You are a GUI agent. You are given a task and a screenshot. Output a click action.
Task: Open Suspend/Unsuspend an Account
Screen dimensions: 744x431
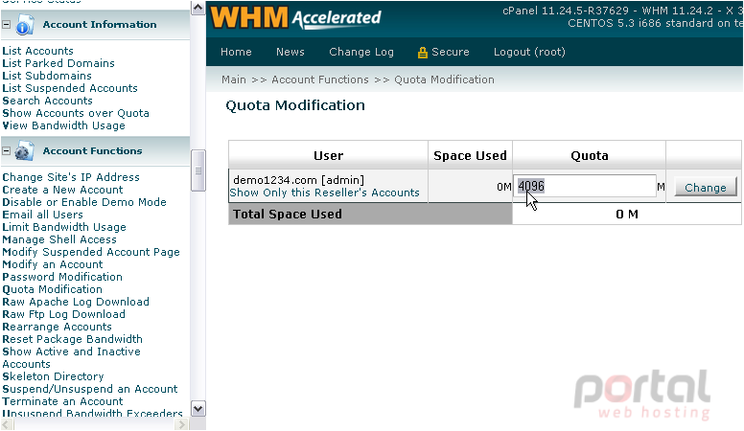click(x=90, y=389)
